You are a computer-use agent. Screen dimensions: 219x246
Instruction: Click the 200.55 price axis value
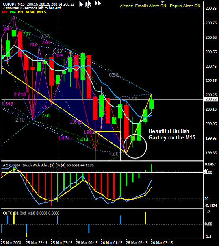pos(211,52)
